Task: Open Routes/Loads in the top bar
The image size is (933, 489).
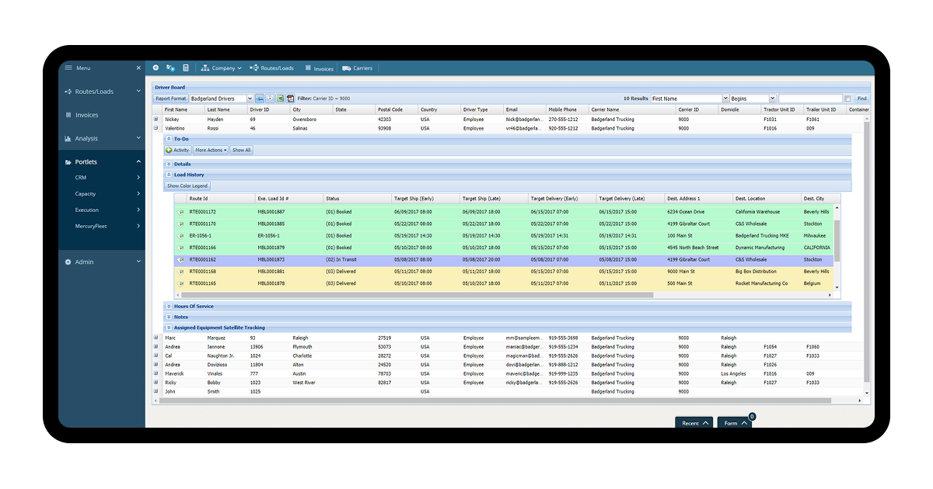Action: click(271, 68)
